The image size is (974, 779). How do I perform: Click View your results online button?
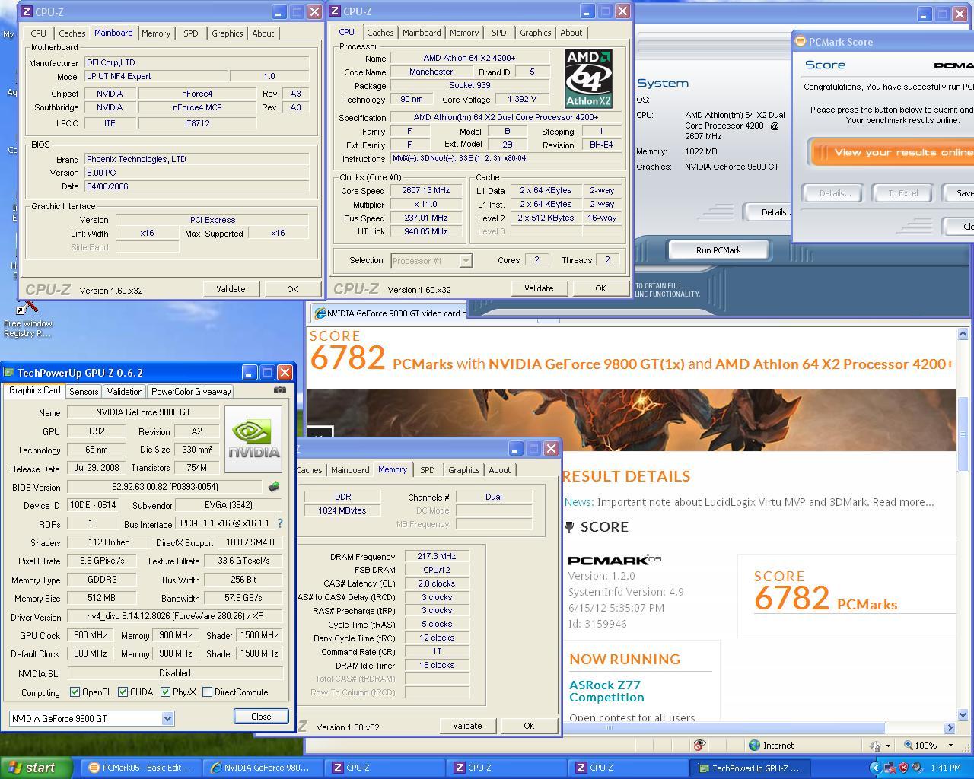pos(893,152)
